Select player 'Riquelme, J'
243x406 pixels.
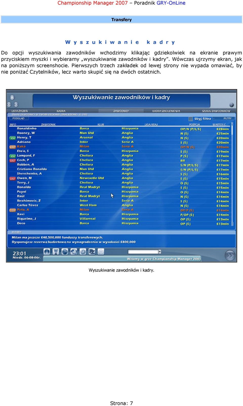pos(27,219)
